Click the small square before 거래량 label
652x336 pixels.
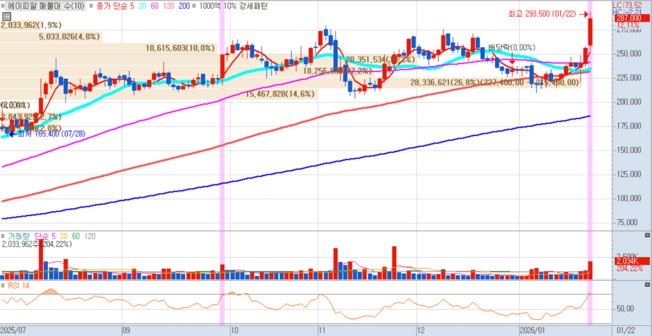(x=3, y=236)
